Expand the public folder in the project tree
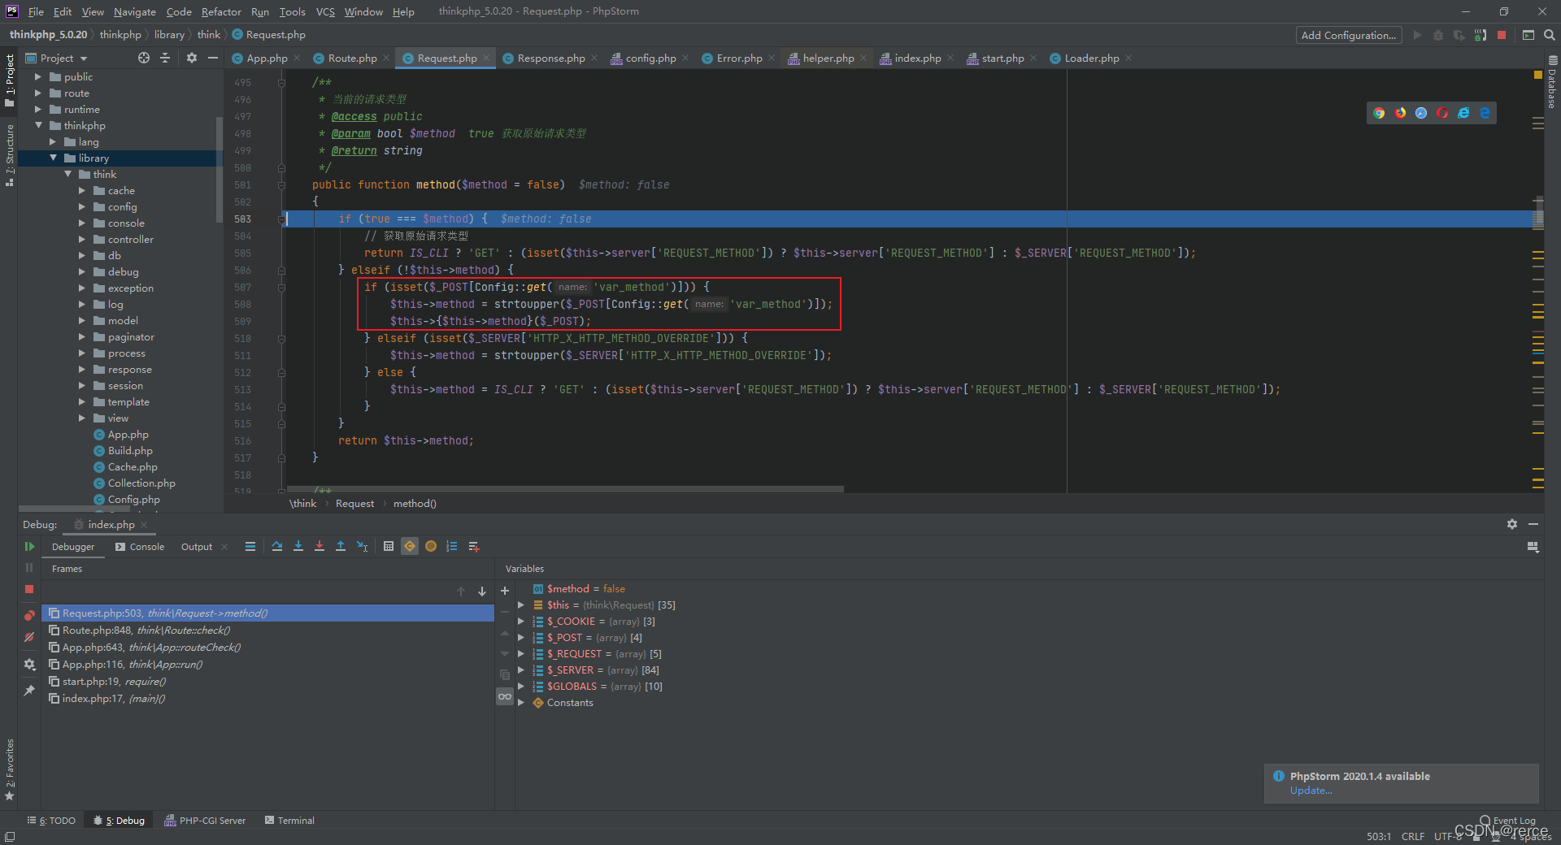 (x=37, y=77)
